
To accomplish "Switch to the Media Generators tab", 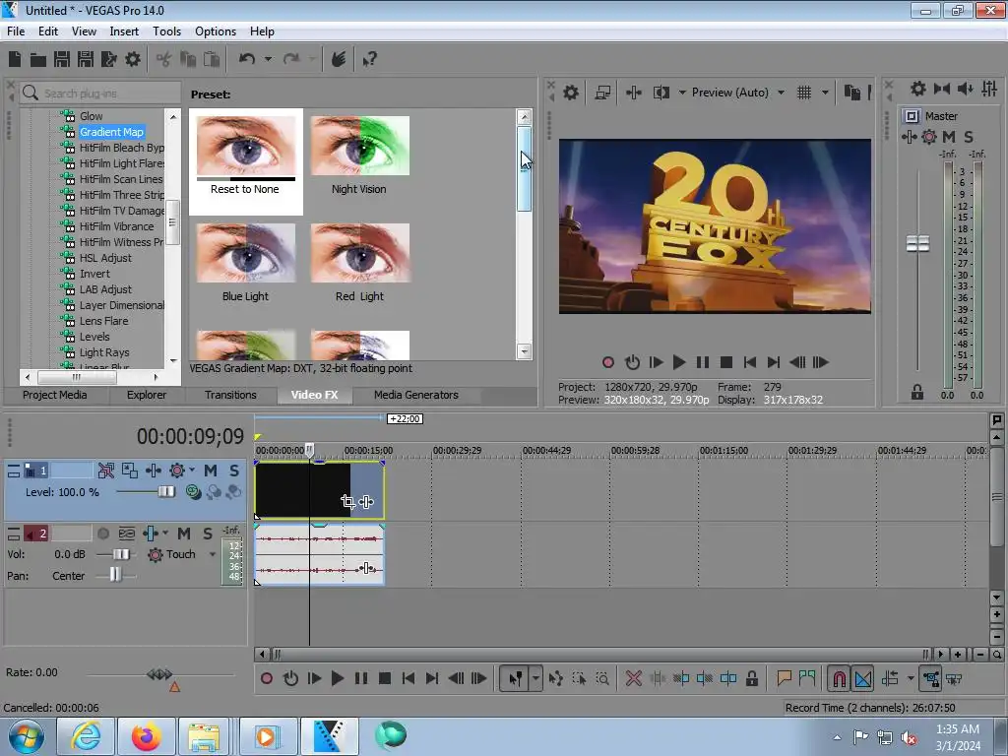I will [x=416, y=395].
